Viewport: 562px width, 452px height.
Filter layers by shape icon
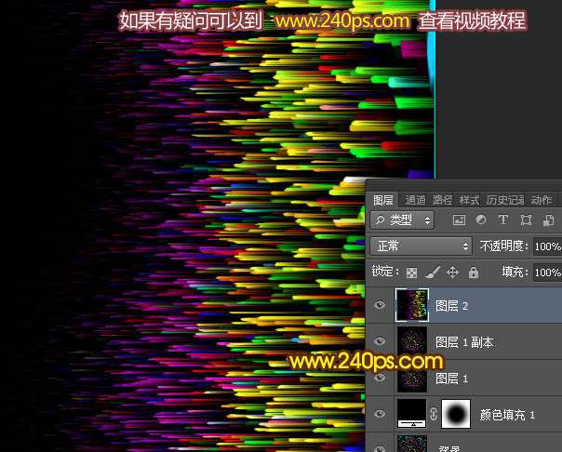pos(526,219)
